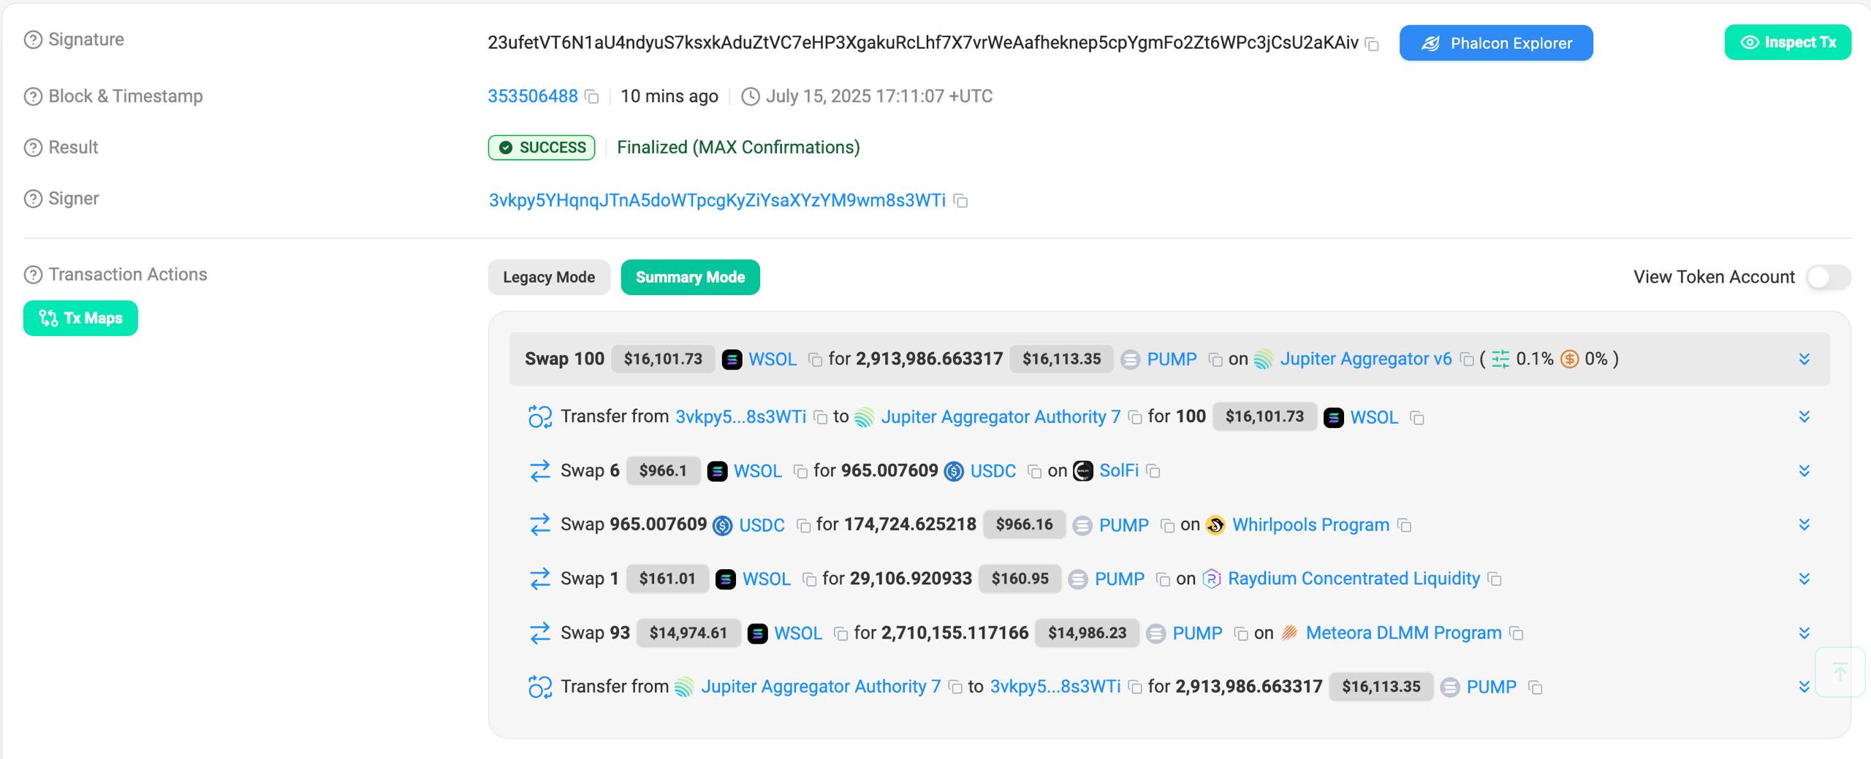The width and height of the screenshot is (1871, 759).
Task: Copy WSOL address in top swap row
Action: (x=815, y=359)
